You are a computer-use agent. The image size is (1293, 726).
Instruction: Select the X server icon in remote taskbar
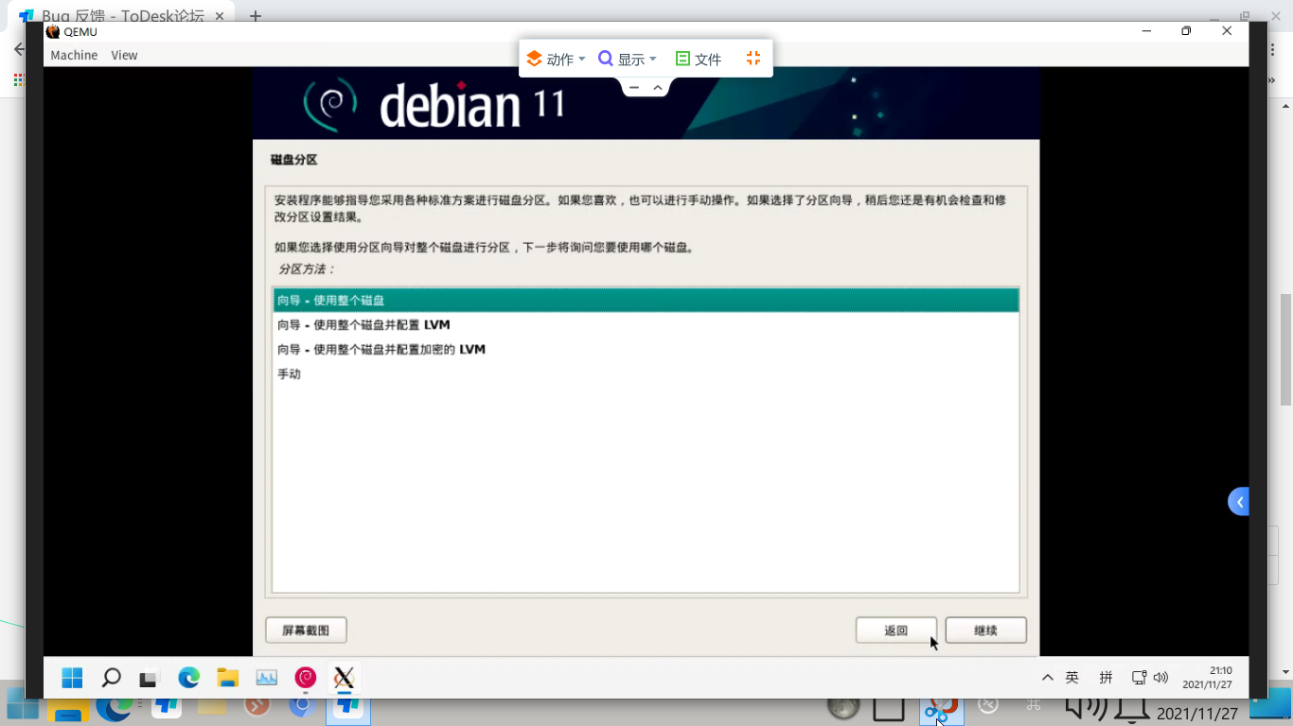pos(345,678)
